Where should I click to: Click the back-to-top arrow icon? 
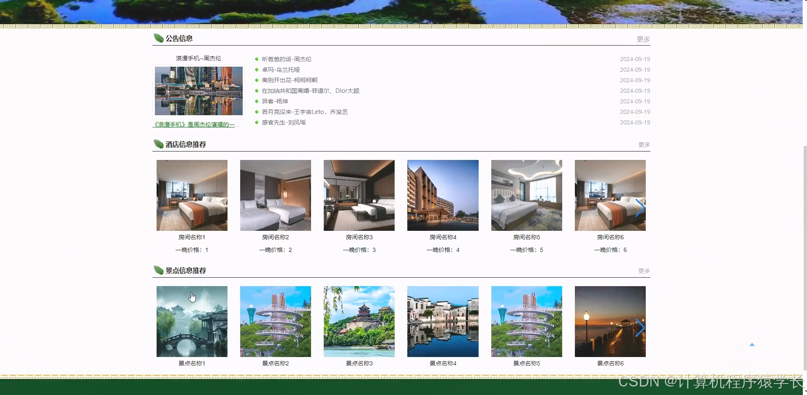752,344
